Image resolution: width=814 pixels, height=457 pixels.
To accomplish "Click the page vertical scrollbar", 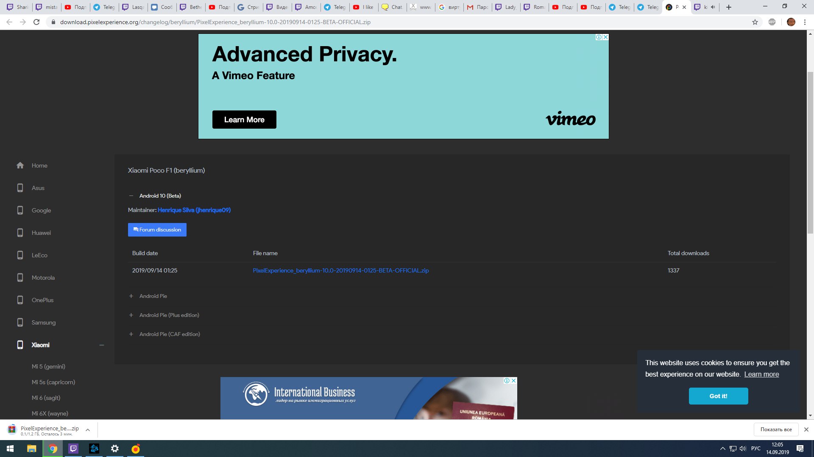I will click(x=810, y=152).
